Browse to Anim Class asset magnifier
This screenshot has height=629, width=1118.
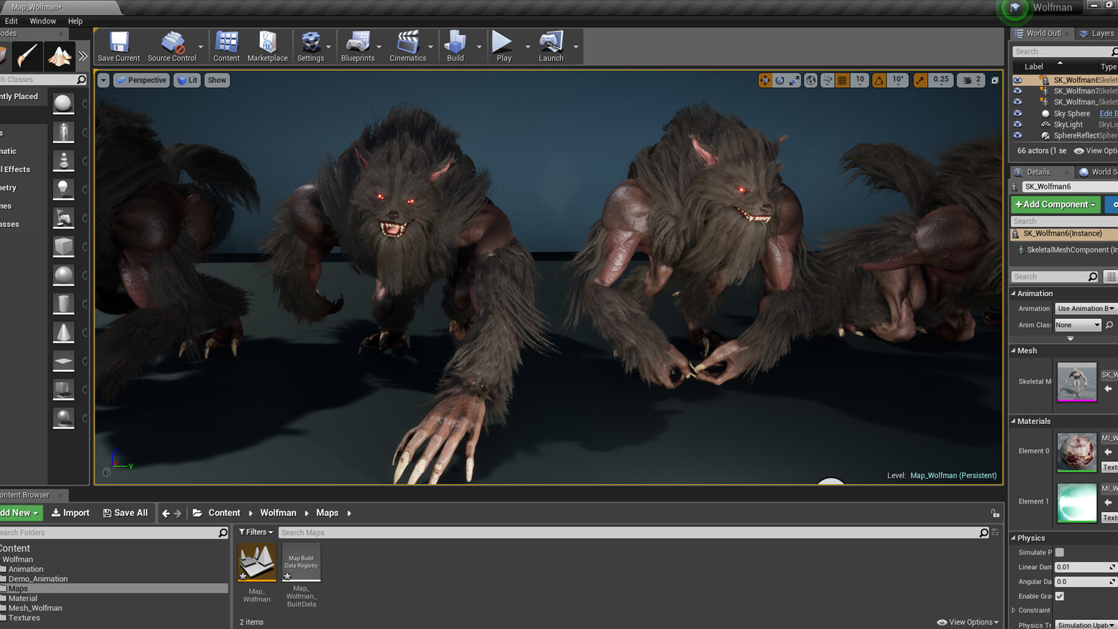pyautogui.click(x=1109, y=325)
